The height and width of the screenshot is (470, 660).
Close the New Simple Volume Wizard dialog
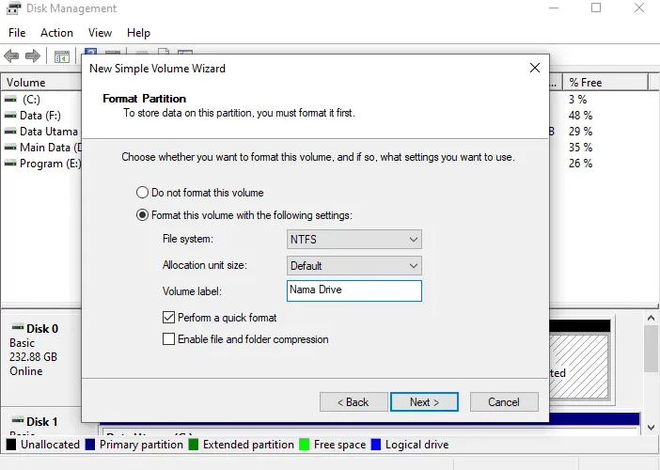coord(535,68)
